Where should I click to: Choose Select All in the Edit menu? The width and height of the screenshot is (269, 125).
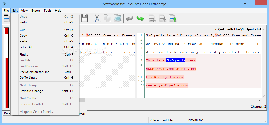pyautogui.click(x=44, y=47)
